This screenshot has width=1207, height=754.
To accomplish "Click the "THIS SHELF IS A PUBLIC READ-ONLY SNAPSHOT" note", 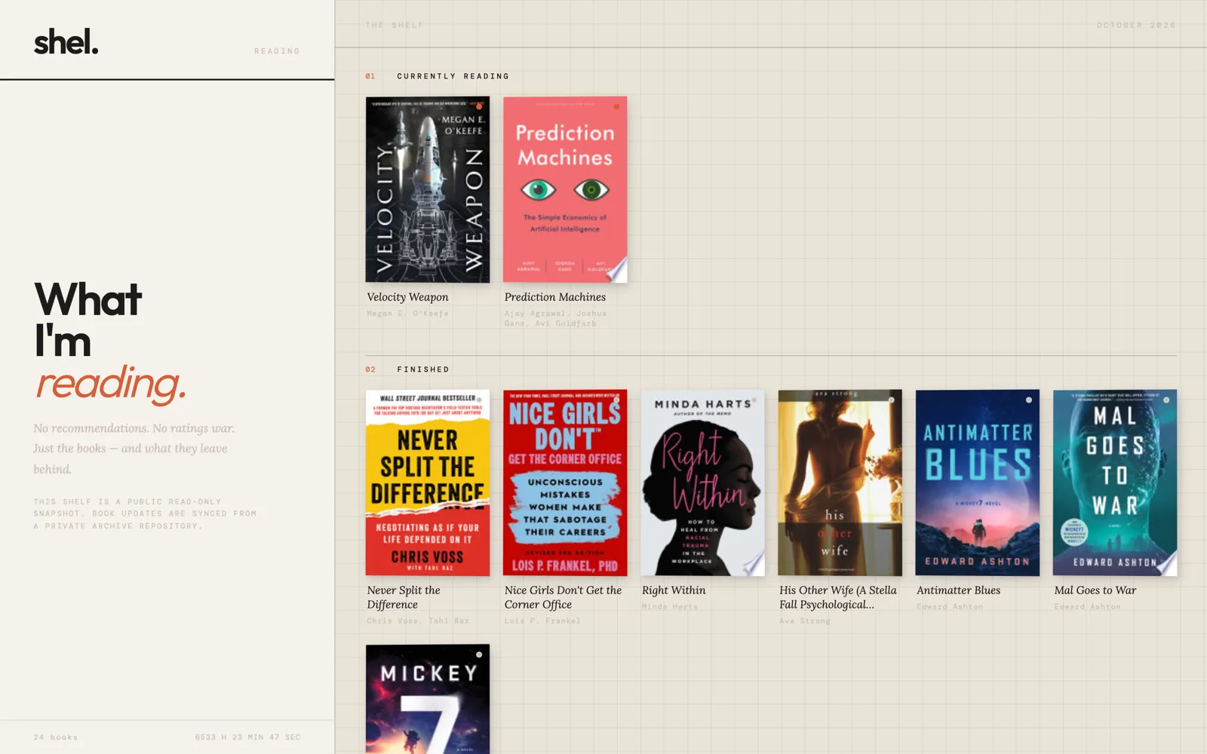I will 145,514.
